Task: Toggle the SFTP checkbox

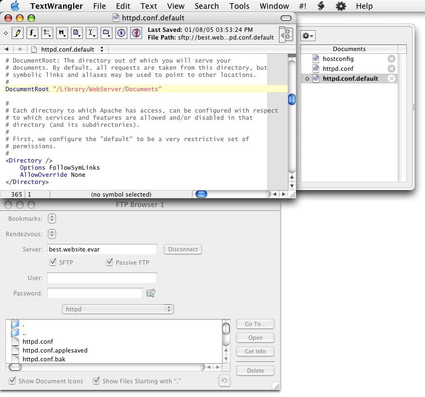Action: 53,263
